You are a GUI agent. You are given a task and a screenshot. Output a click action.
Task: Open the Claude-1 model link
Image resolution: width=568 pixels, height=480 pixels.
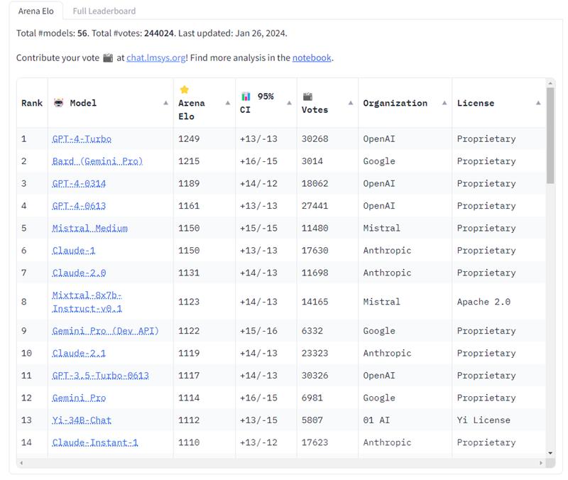(x=74, y=251)
